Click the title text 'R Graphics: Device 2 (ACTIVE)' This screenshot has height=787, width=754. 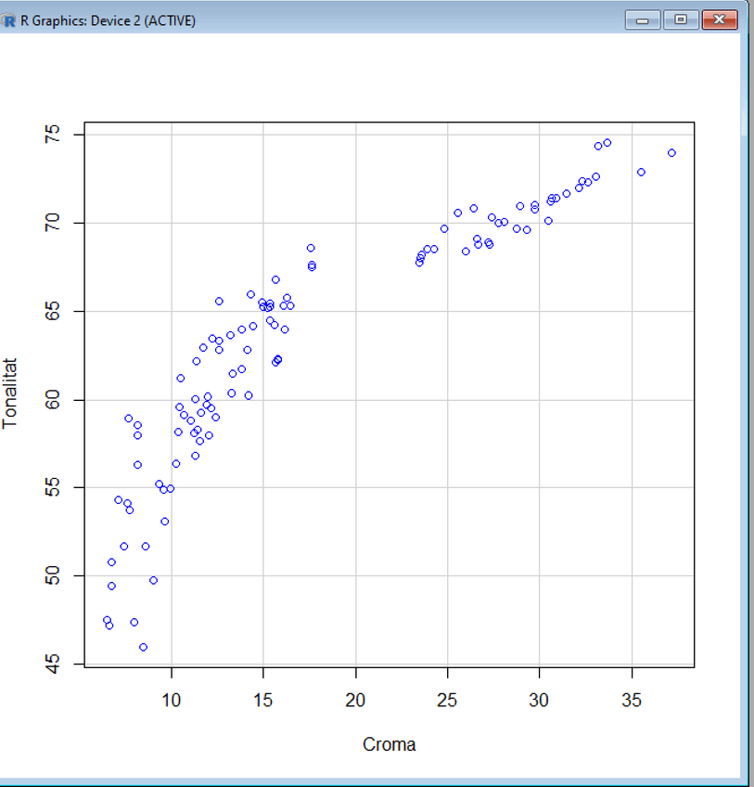tap(108, 21)
